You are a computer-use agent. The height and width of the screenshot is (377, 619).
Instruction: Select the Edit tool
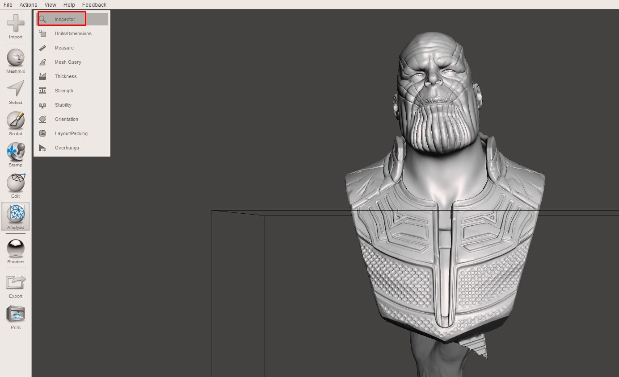15,184
